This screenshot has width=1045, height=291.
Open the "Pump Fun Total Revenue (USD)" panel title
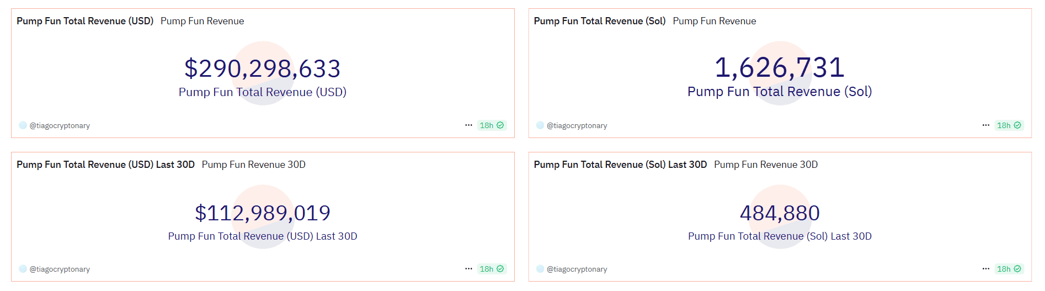(x=85, y=21)
